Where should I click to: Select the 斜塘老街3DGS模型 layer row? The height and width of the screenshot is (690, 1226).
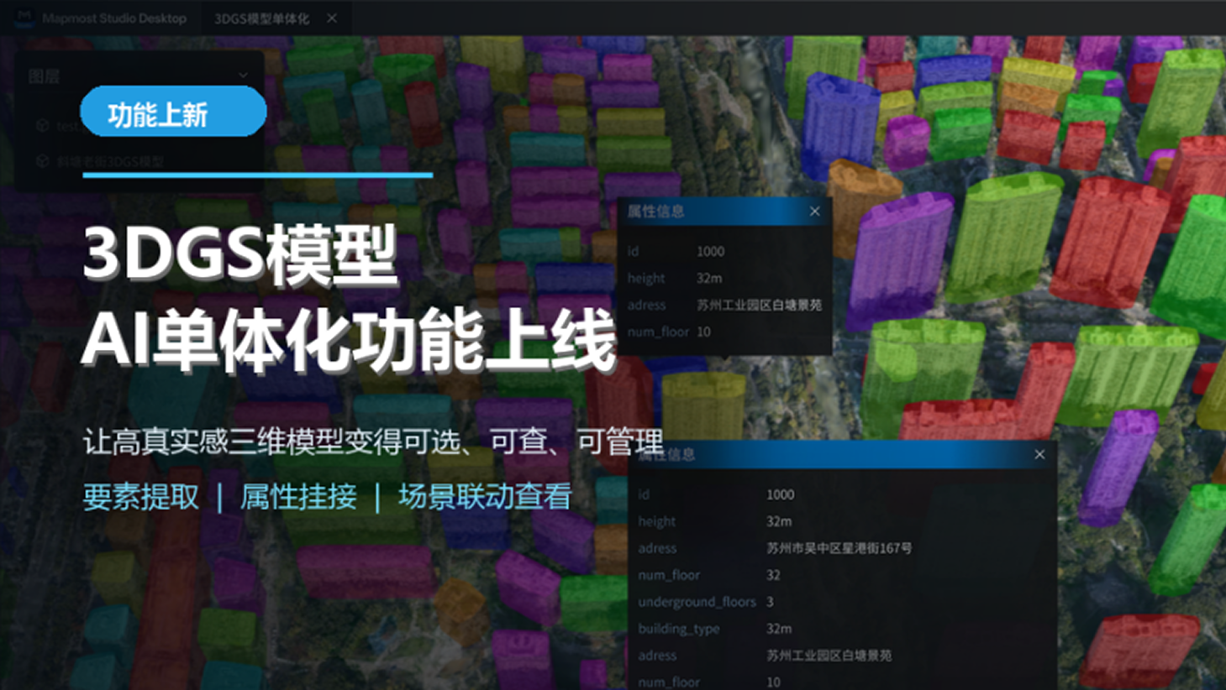[x=139, y=160]
